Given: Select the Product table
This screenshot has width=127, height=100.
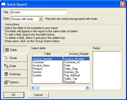Looking at the screenshot, I should pyautogui.click(x=47, y=69).
